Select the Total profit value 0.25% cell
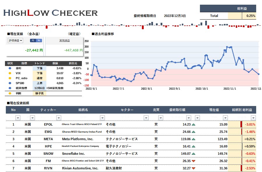 point(249,16)
